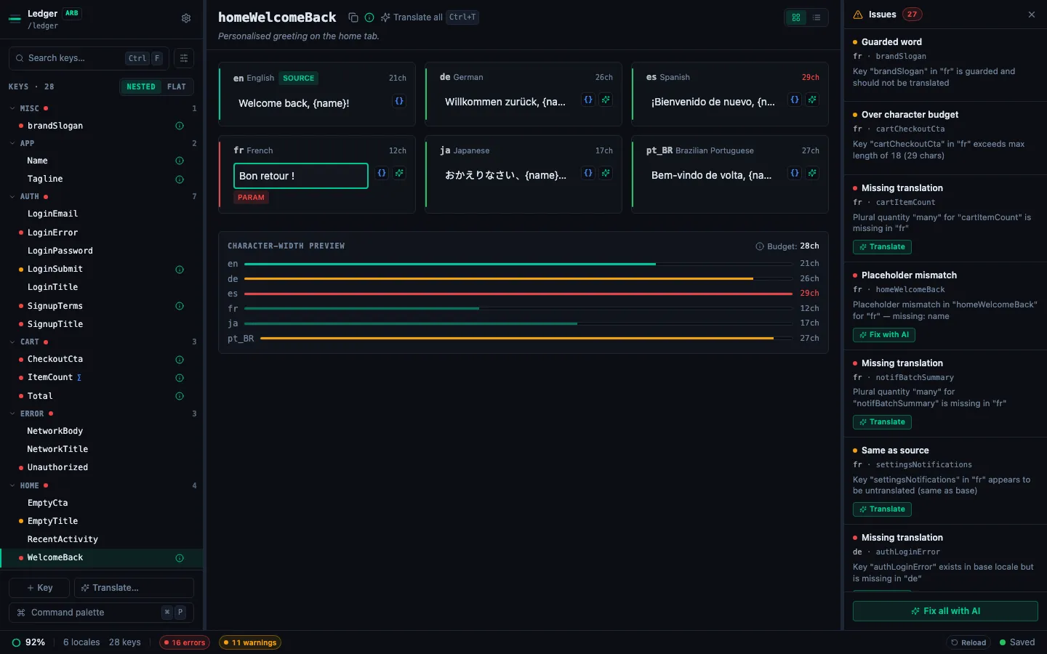Switch translations to grid layout
The image size is (1047, 654).
796,17
